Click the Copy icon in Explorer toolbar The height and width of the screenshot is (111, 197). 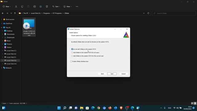(22, 6)
